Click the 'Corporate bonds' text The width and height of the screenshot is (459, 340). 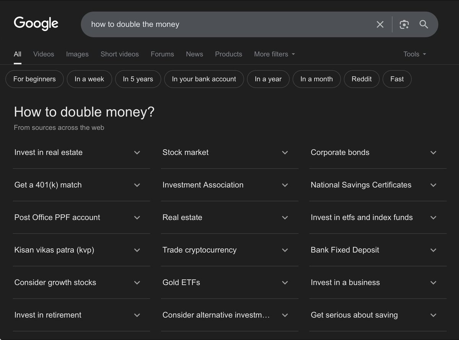click(x=340, y=152)
